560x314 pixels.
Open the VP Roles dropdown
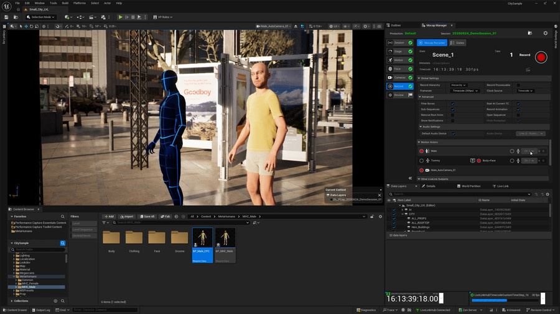163,17
